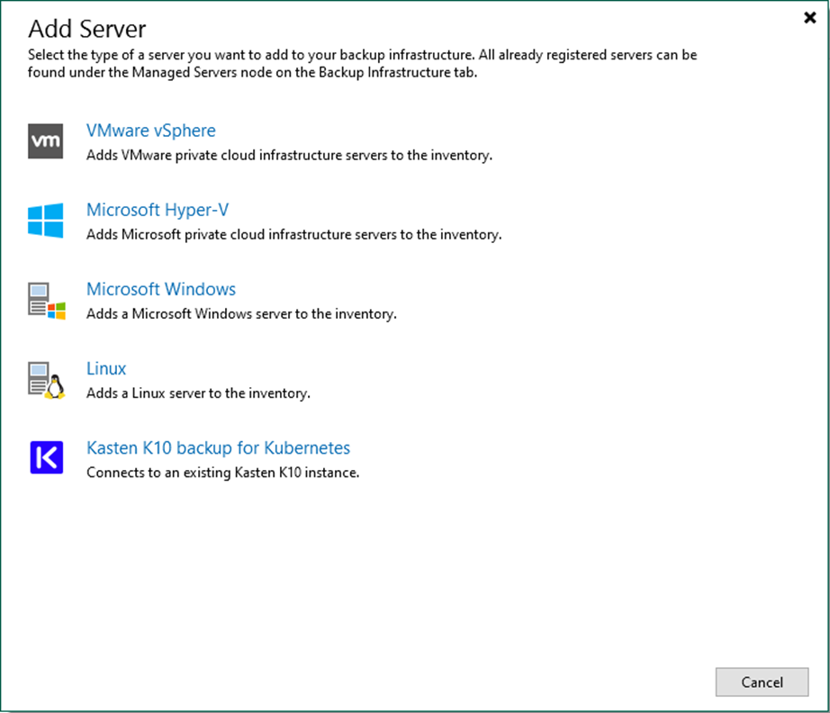This screenshot has height=713, width=830.
Task: Click the "Select the type of a server" instructions
Action: point(363,63)
